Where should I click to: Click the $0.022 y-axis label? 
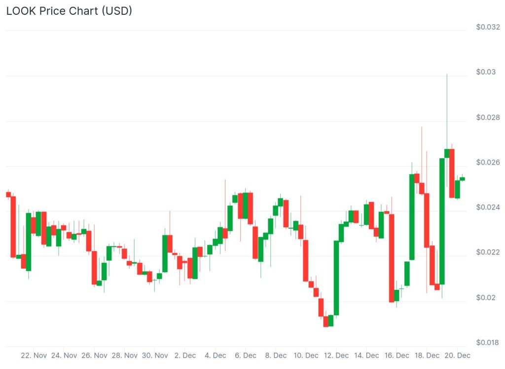pos(488,252)
